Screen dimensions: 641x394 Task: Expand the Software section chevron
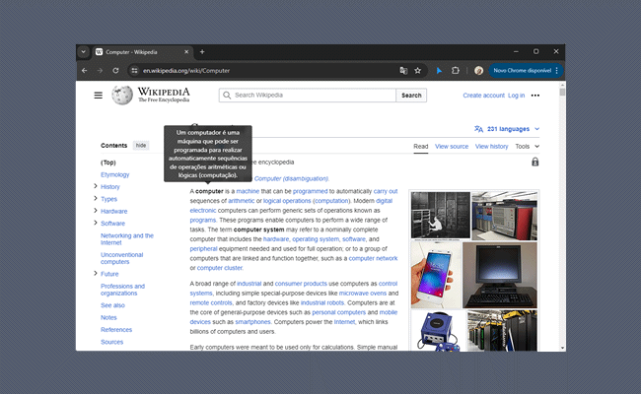coord(96,223)
